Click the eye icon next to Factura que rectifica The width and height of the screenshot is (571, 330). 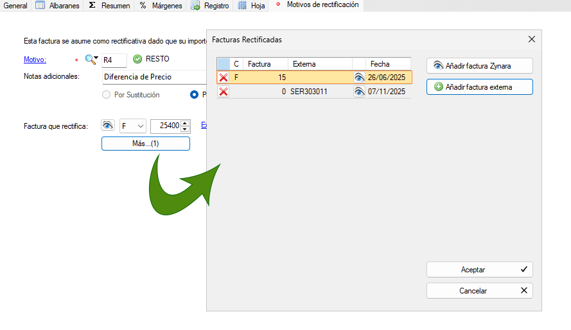tap(108, 126)
